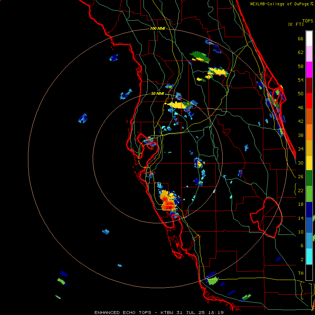Click the gold legend swatch
This screenshot has height=315, width=315.
coord(309,148)
